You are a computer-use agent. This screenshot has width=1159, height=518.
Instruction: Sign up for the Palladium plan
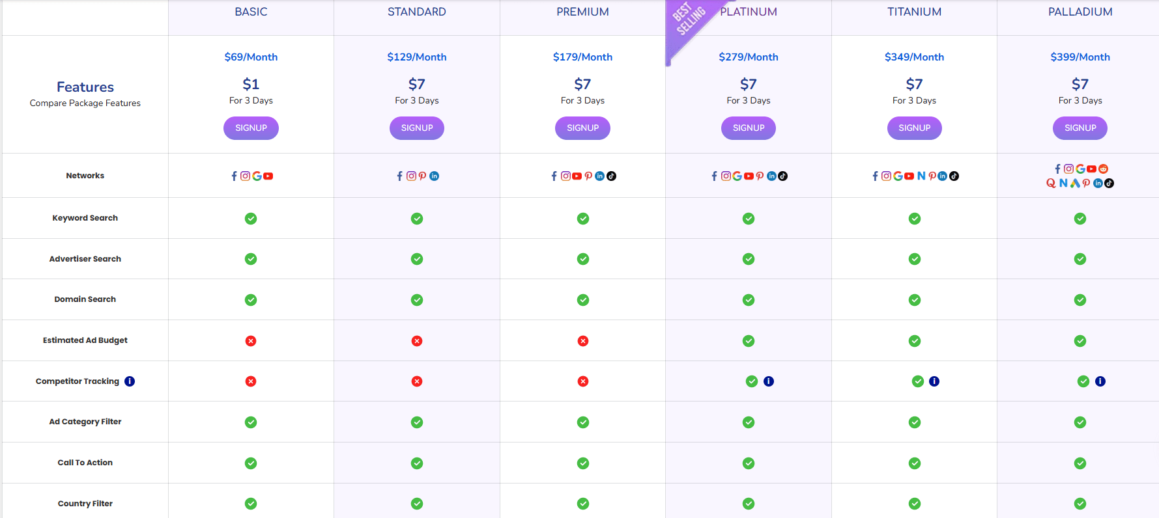pos(1080,128)
